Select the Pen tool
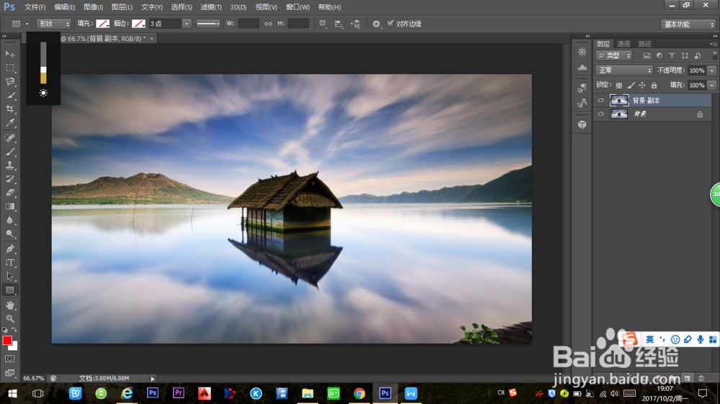 point(10,249)
